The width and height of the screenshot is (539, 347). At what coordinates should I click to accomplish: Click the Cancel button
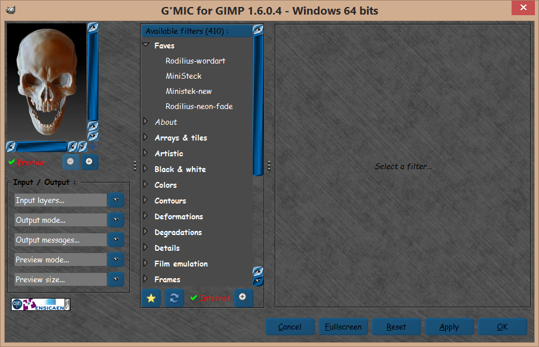290,327
